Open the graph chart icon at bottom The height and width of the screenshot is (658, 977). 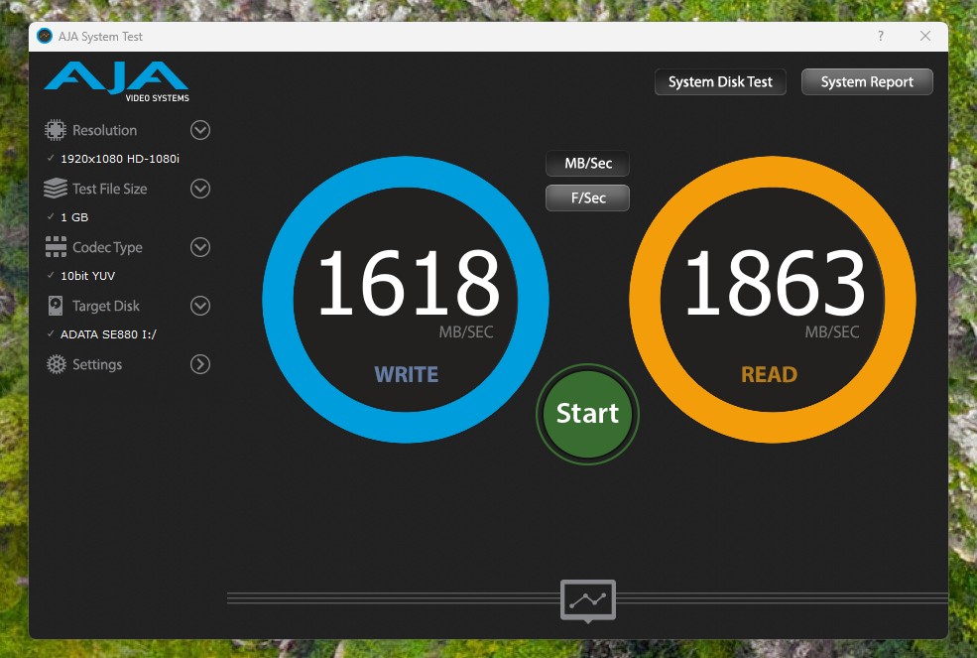pyautogui.click(x=588, y=600)
